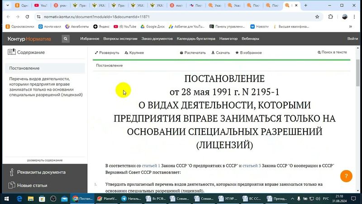Open File Explorer from taskbar
The height and width of the screenshot is (204, 362).
(x=31, y=199)
